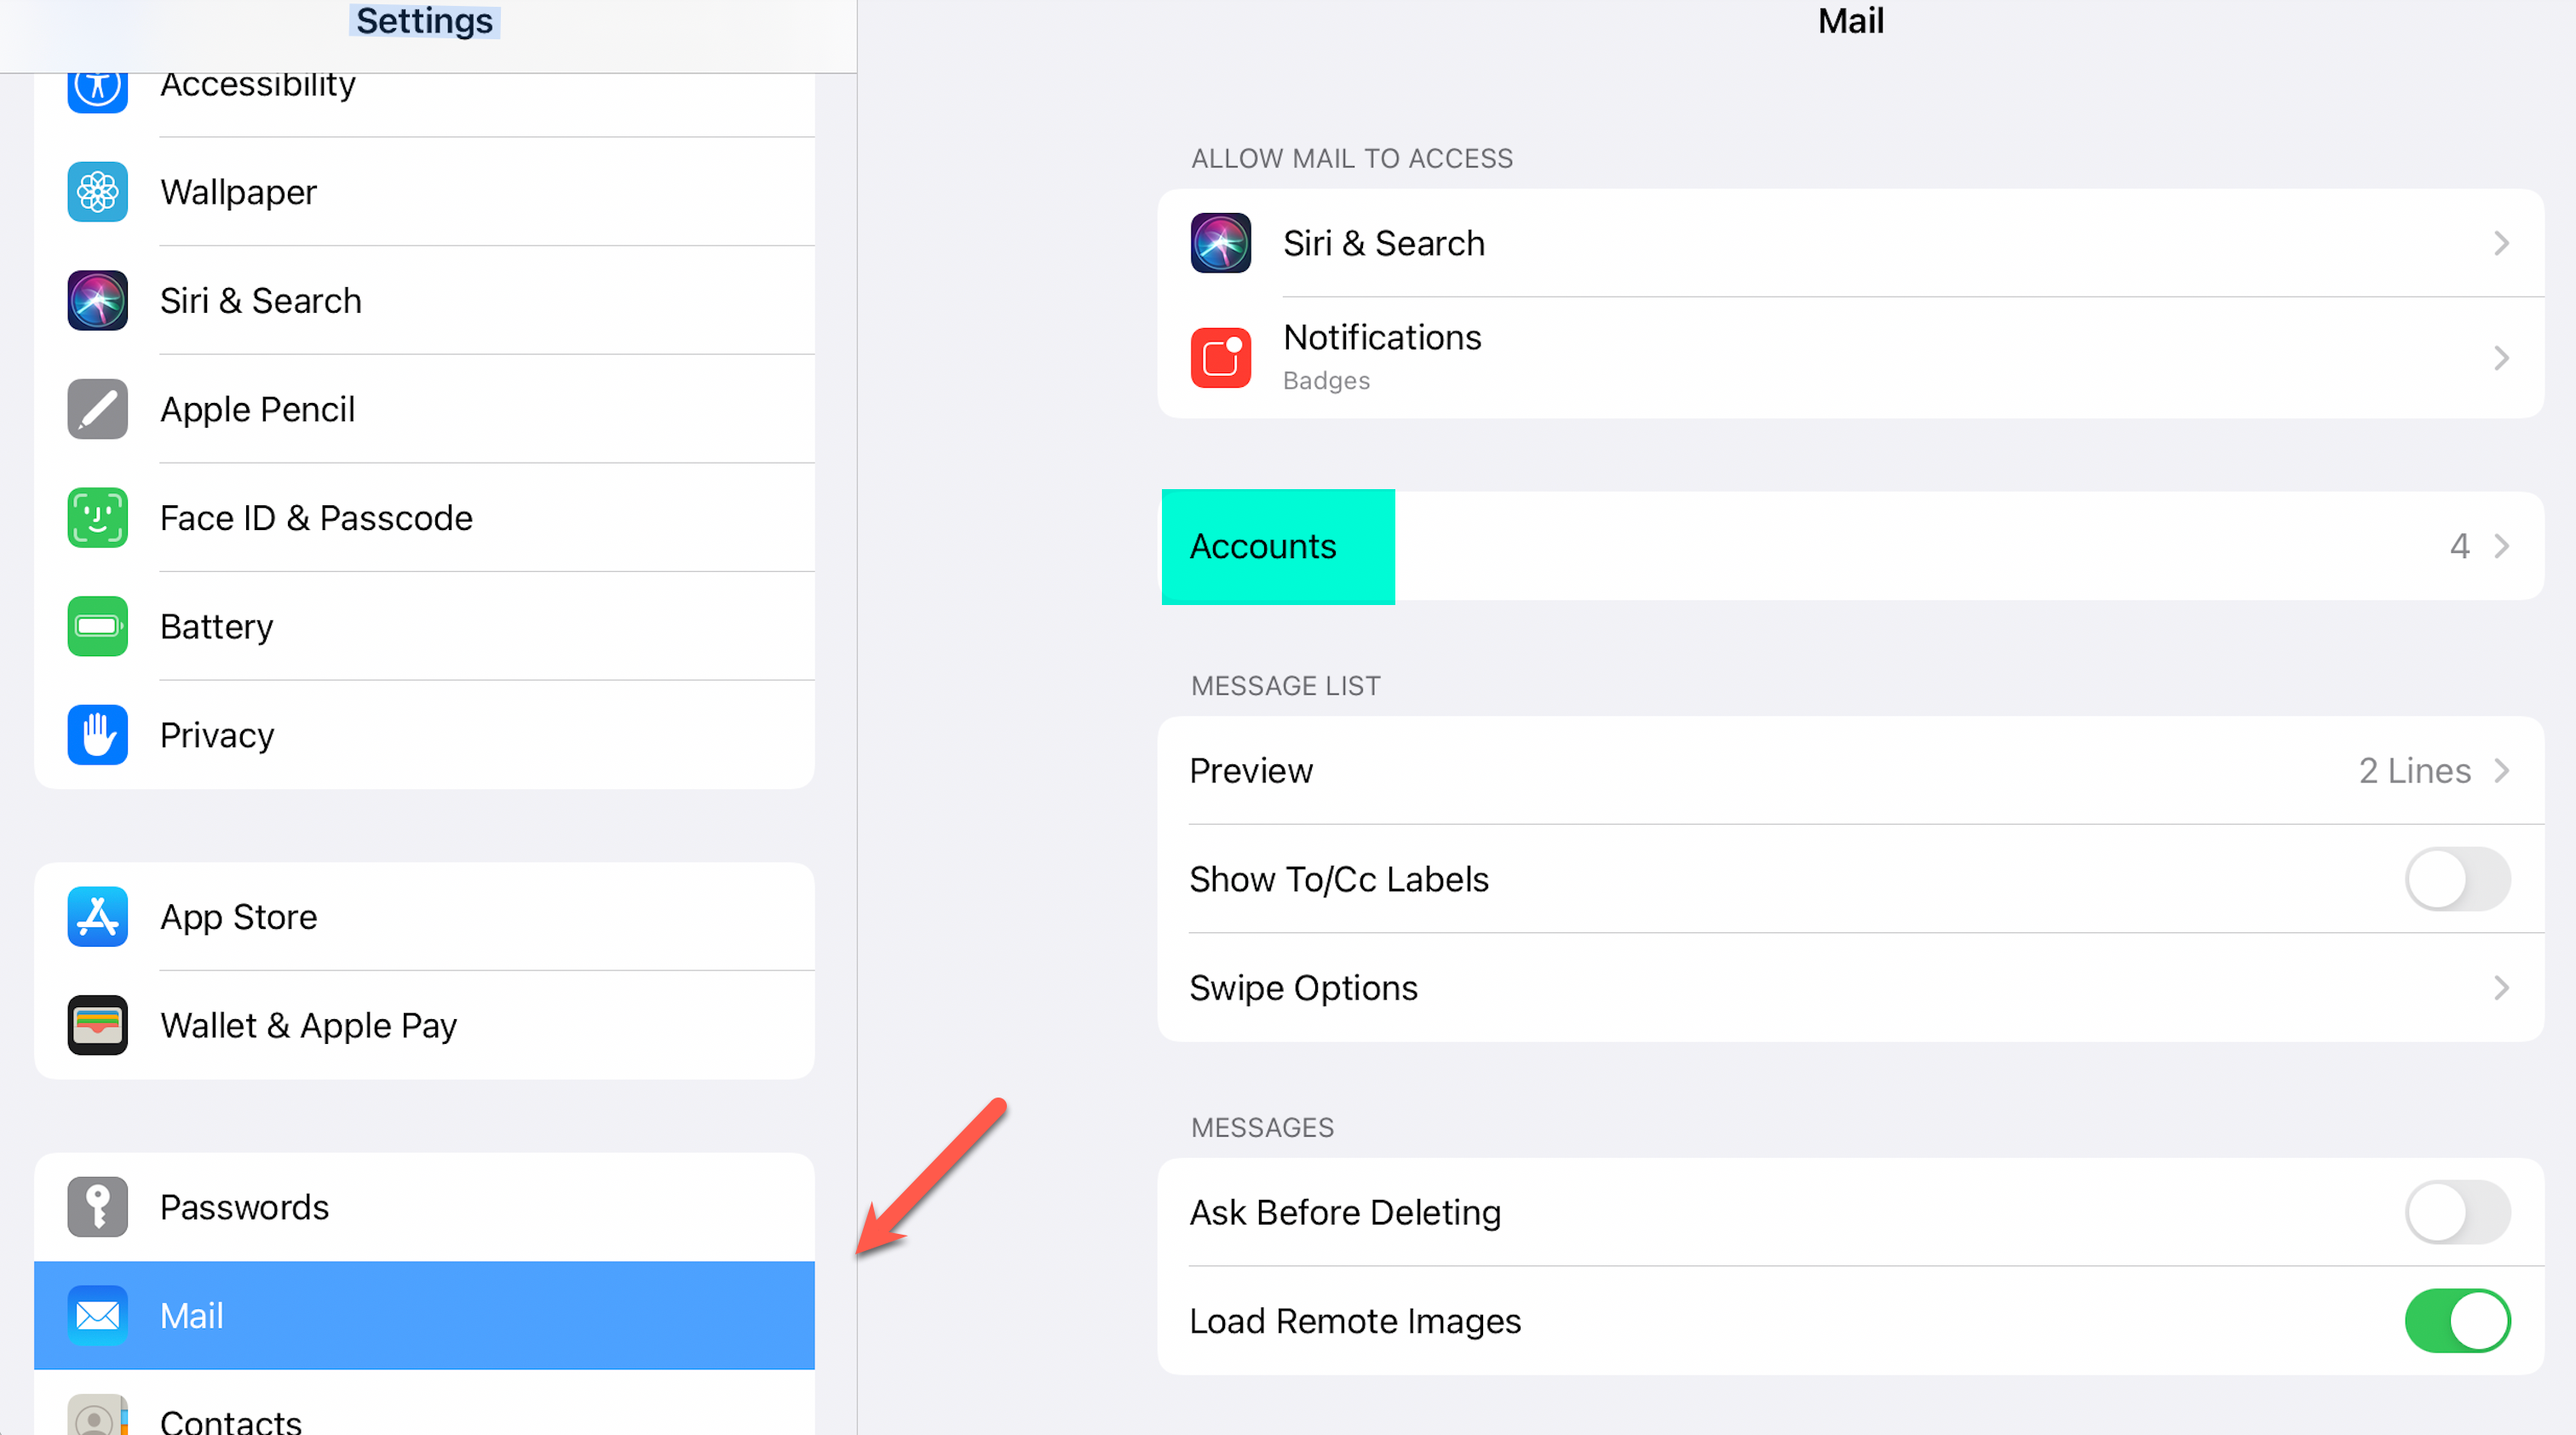Viewport: 2576px width, 1435px height.
Task: Open Passwords settings
Action: (424, 1207)
